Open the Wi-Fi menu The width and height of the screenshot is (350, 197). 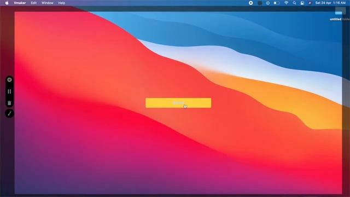[286, 3]
